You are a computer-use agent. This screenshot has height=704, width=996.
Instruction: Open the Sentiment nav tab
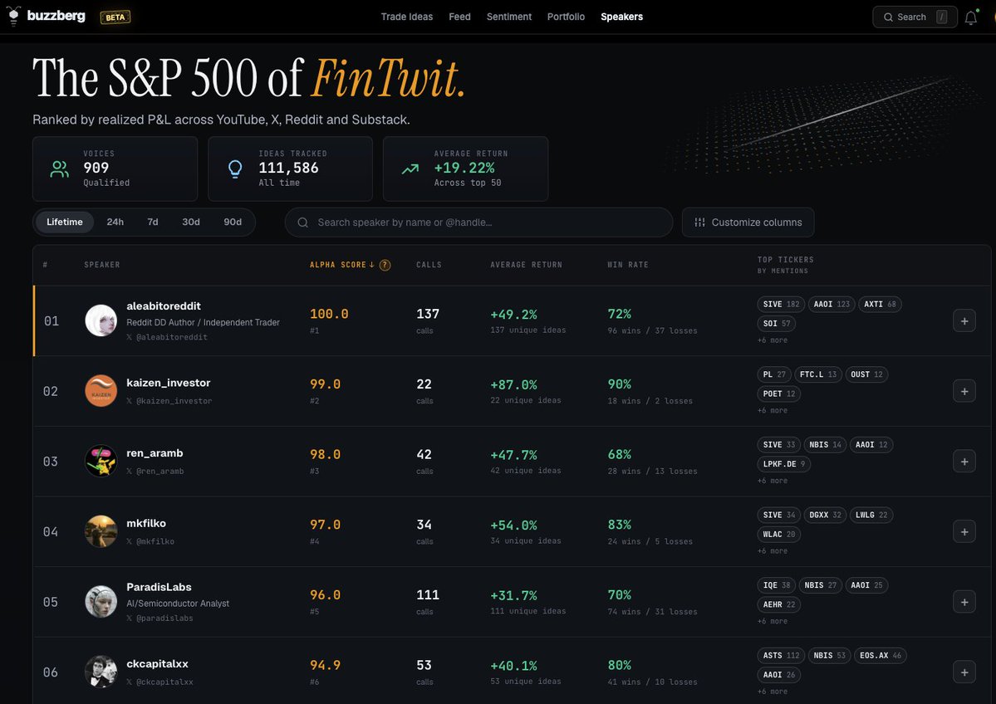tap(508, 17)
